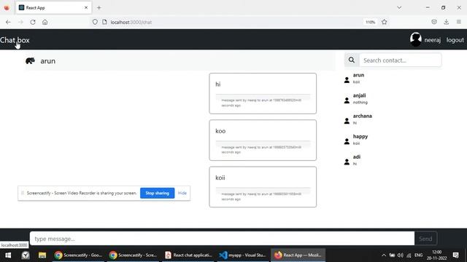
Task: Select the React App browser tab
Action: coord(53,8)
